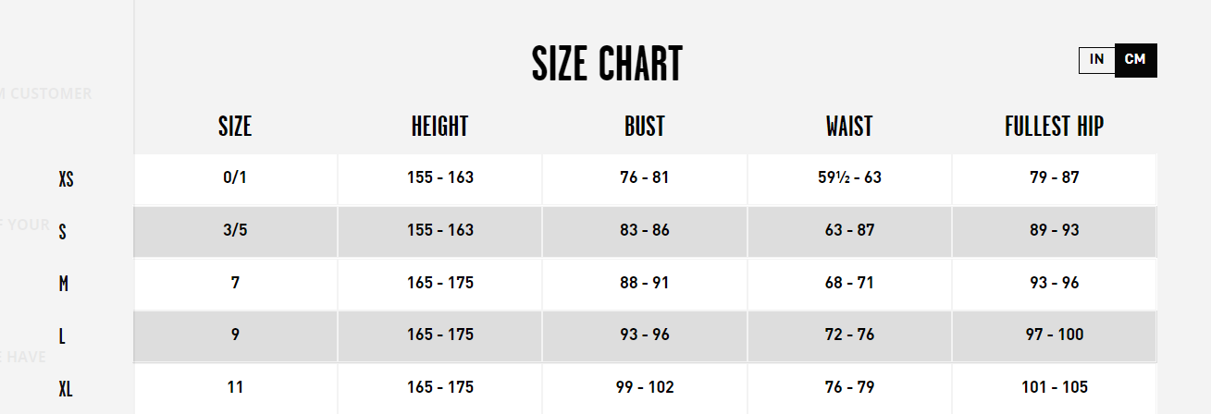Click the SIZE column header

click(235, 127)
